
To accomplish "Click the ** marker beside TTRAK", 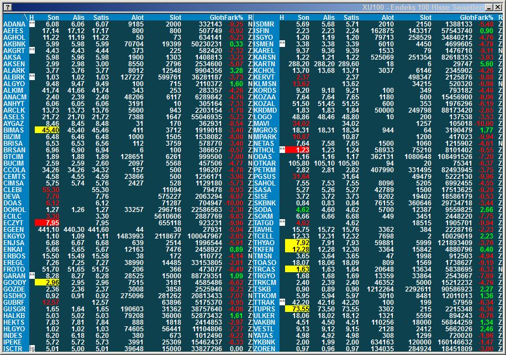I will coord(282,302).
